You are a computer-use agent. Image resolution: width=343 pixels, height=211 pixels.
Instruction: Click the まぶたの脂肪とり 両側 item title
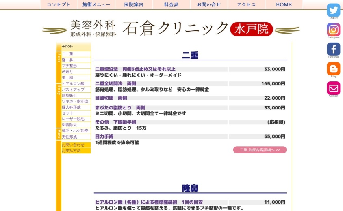120,107
